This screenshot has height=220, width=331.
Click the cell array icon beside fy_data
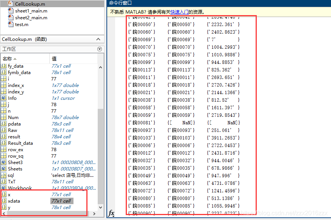pyautogui.click(x=4, y=66)
